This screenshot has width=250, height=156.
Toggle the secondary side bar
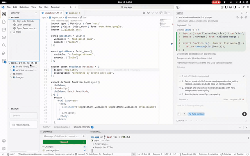pyautogui.click(x=235, y=7)
